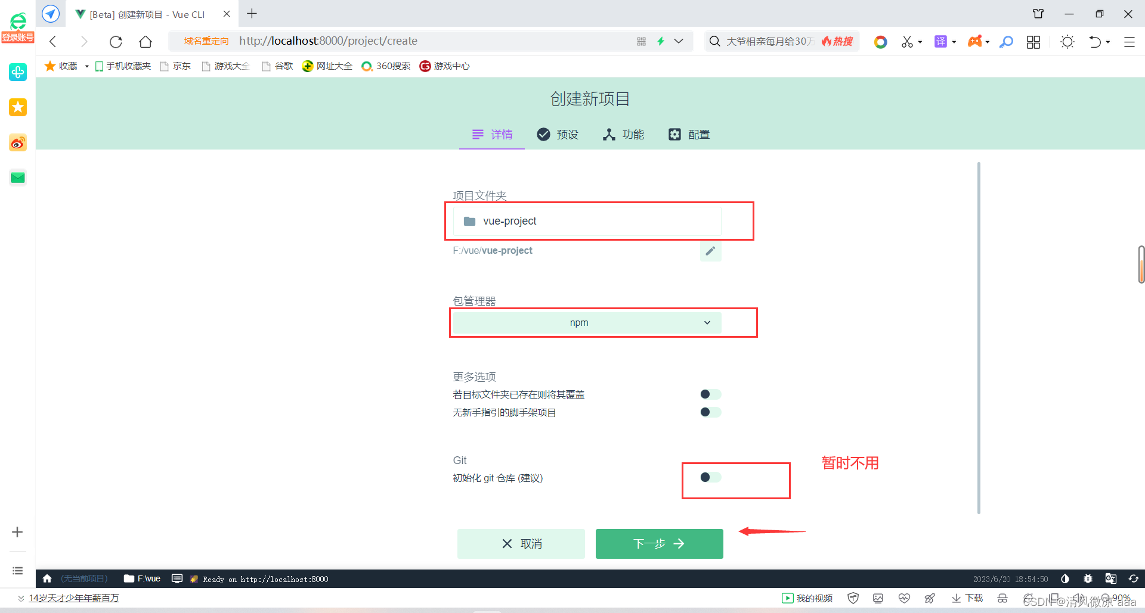
Task: Expand the scissors tool dropdown arrow
Action: pos(920,42)
